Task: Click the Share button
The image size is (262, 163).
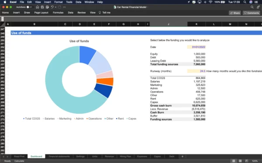Action: click(235, 13)
